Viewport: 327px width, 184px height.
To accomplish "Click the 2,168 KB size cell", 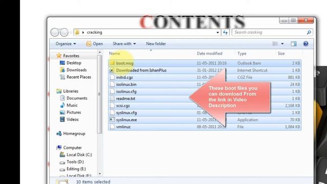I will point(292,106).
